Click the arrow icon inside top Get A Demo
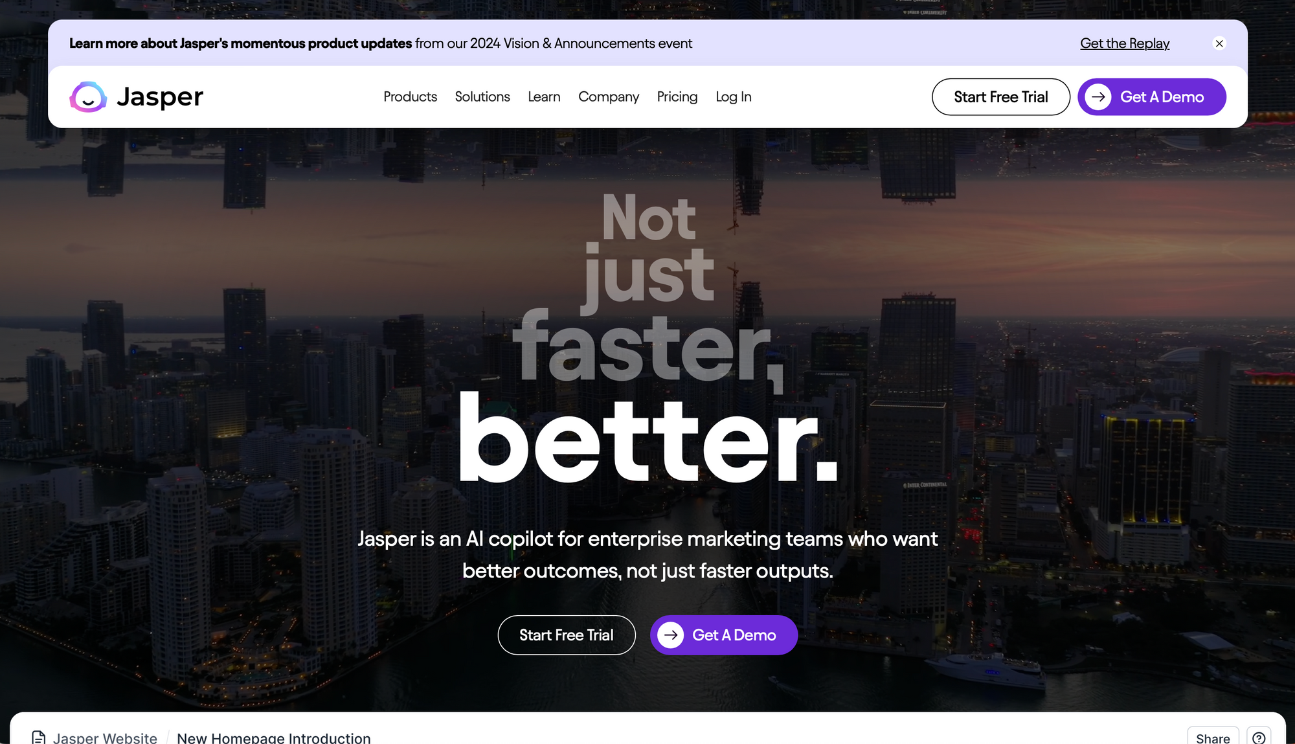The height and width of the screenshot is (744, 1295). pyautogui.click(x=1099, y=96)
